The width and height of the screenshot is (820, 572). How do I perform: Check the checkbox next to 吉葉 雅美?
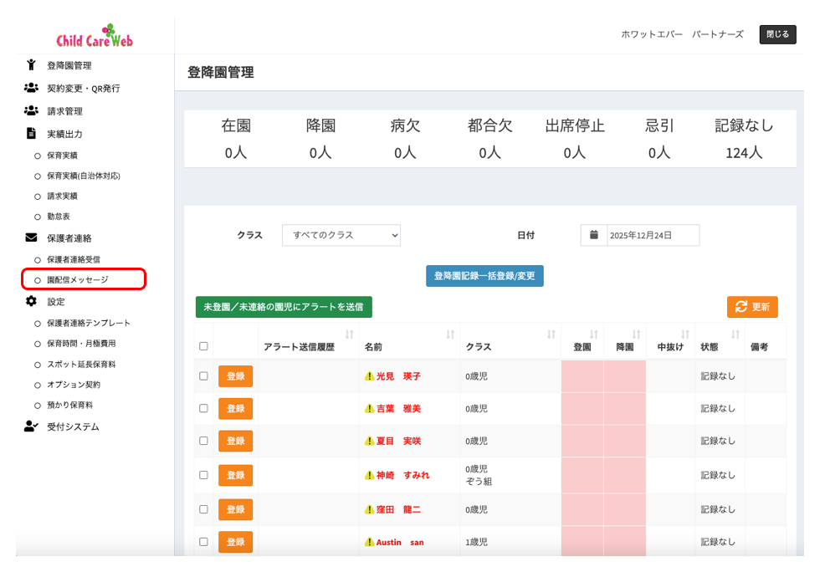pos(202,407)
